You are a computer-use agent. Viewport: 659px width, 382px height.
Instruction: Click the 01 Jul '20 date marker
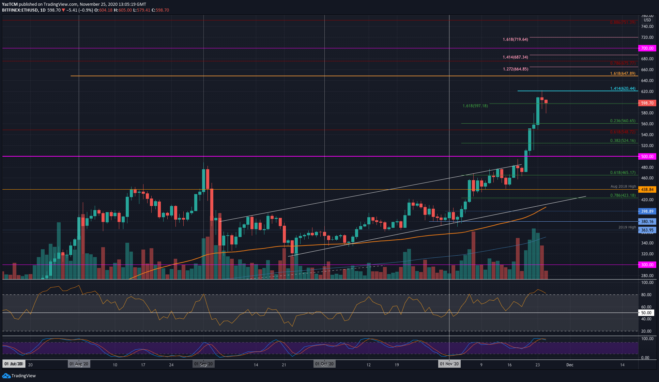point(13,364)
